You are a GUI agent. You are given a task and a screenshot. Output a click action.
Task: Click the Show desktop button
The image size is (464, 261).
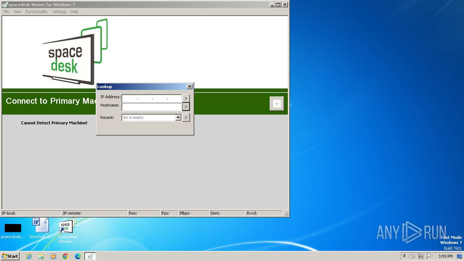point(460,256)
